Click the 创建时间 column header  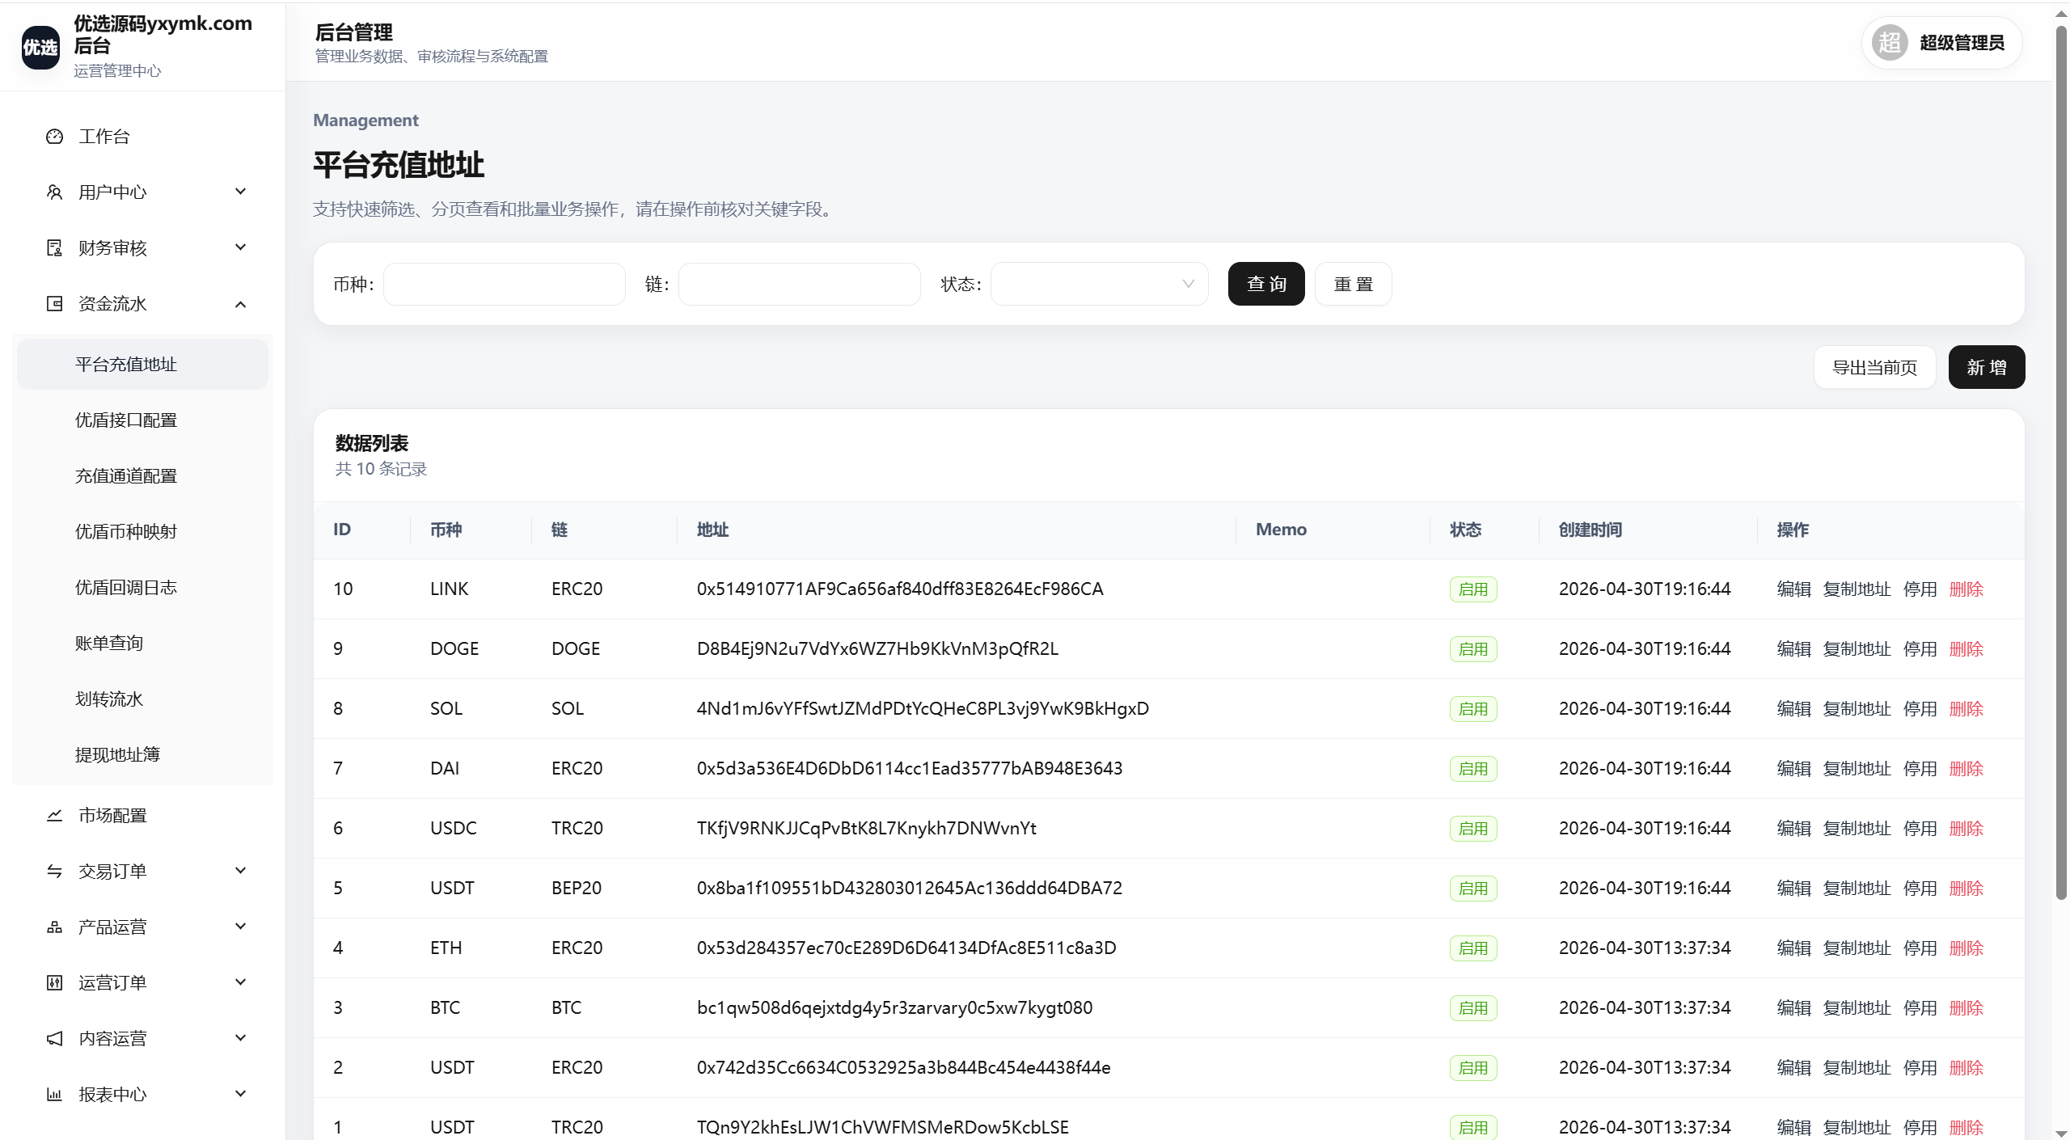coord(1590,530)
